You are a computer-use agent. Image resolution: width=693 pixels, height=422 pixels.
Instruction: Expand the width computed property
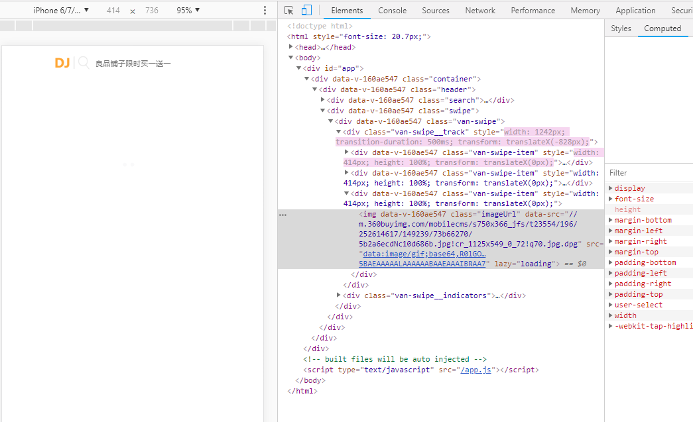[x=610, y=315]
